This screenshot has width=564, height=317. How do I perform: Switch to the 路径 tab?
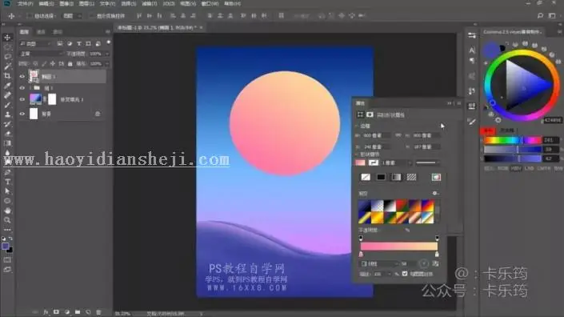58,32
